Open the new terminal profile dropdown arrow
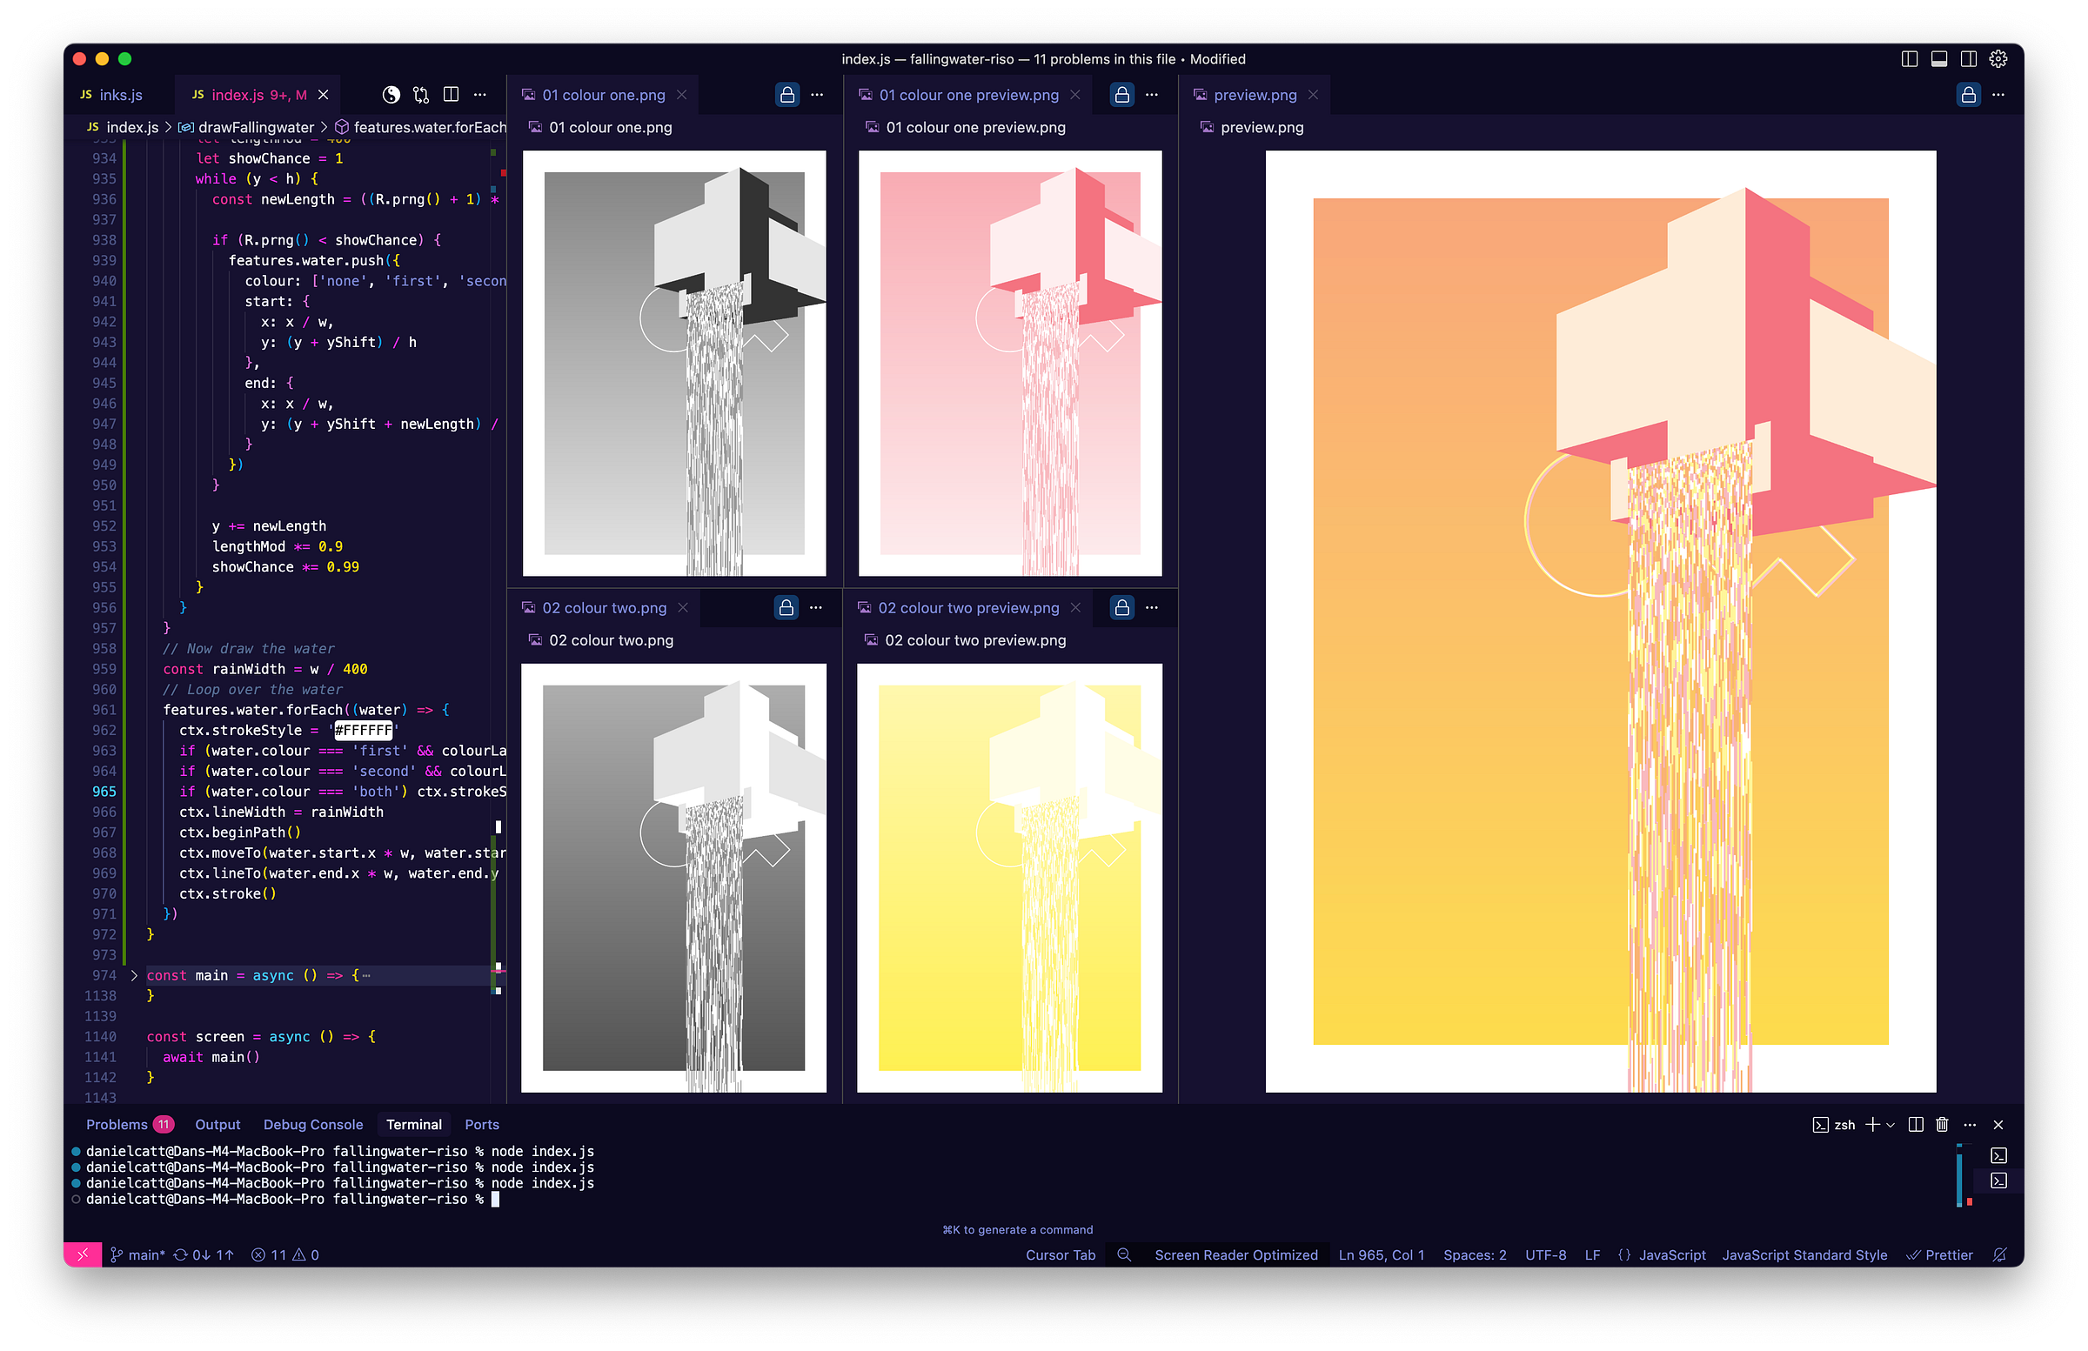This screenshot has height=1351, width=2088. (x=1891, y=1125)
